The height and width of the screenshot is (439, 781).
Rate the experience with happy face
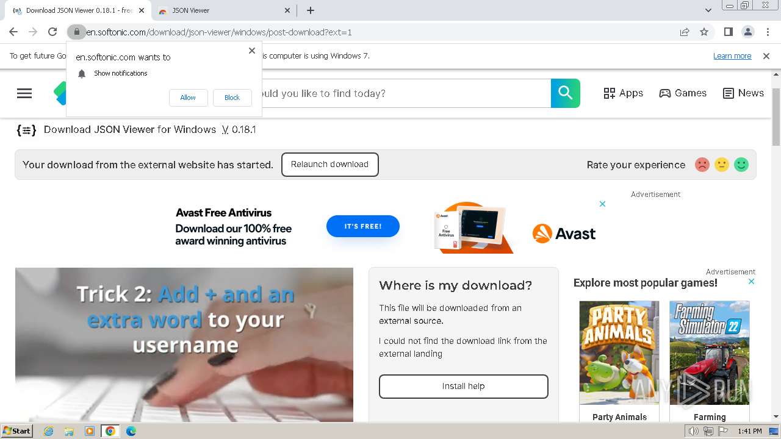[741, 165]
